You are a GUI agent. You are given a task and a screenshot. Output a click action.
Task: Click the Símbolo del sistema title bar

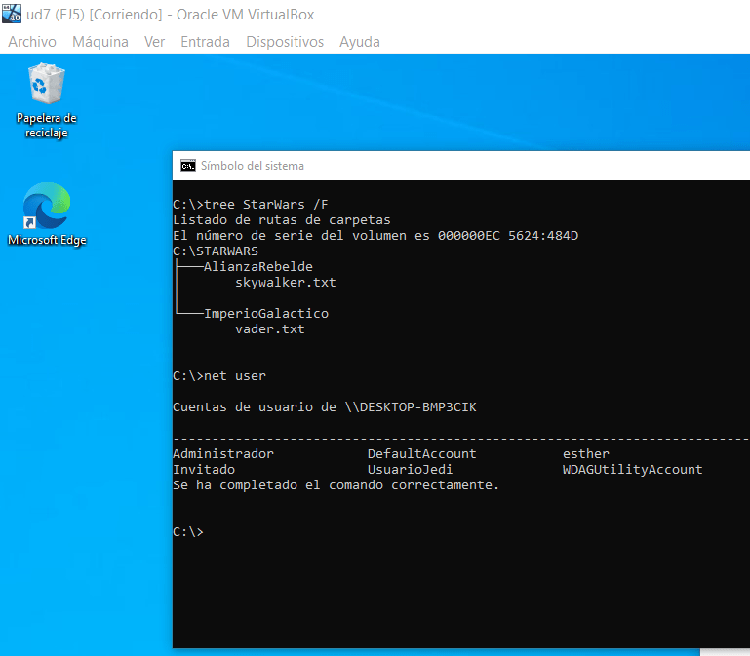tap(439, 166)
